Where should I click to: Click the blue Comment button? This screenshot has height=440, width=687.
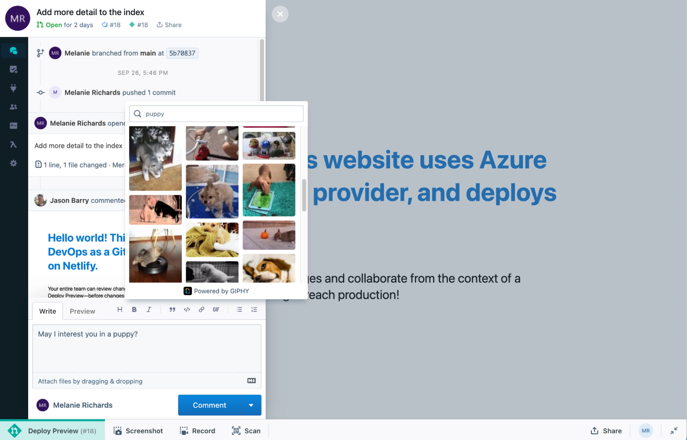click(209, 405)
